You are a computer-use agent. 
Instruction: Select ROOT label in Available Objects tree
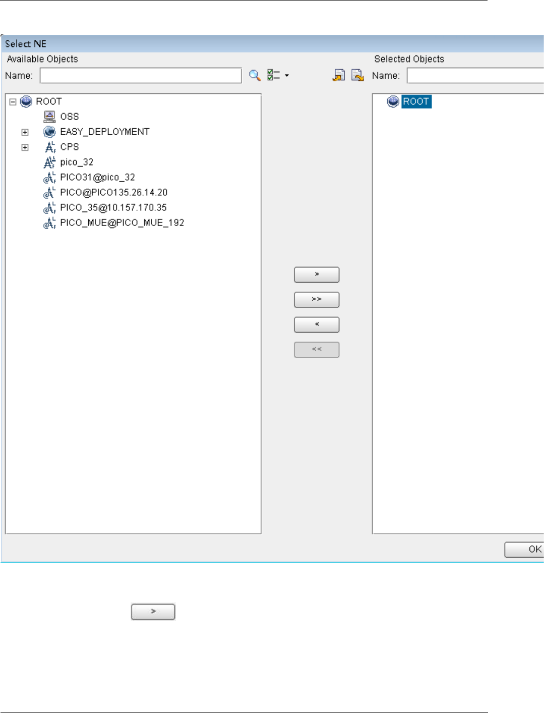(x=49, y=101)
